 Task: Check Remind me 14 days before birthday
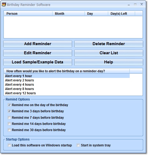[x=9, y=124]
